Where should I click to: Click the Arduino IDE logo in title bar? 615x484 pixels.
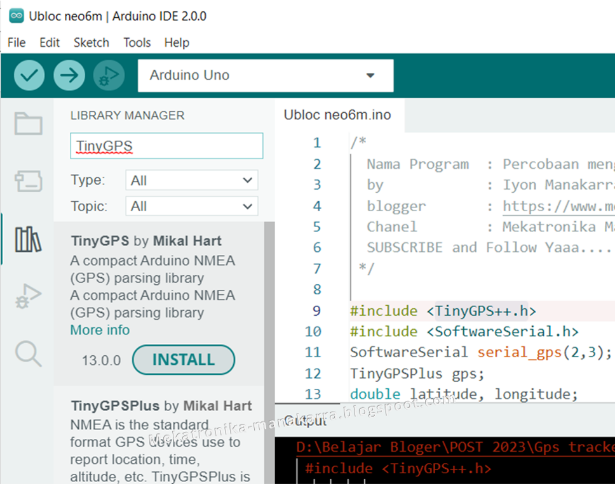point(17,16)
